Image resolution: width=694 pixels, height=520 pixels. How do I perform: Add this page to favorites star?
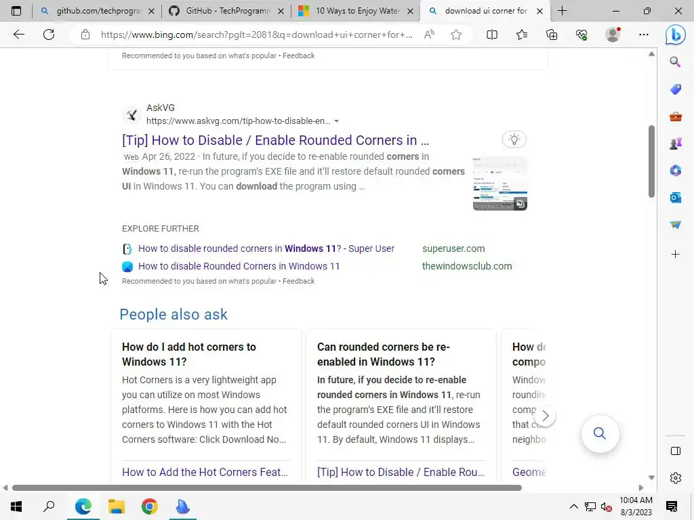[x=456, y=35]
